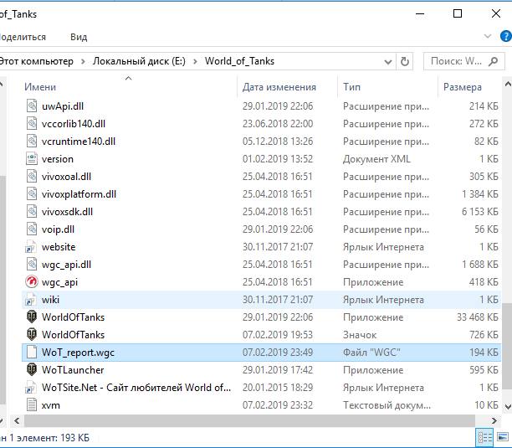This screenshot has width=512, height=448.
Task: Expand the chevron after Локальный диск (E:)
Action: [x=197, y=61]
